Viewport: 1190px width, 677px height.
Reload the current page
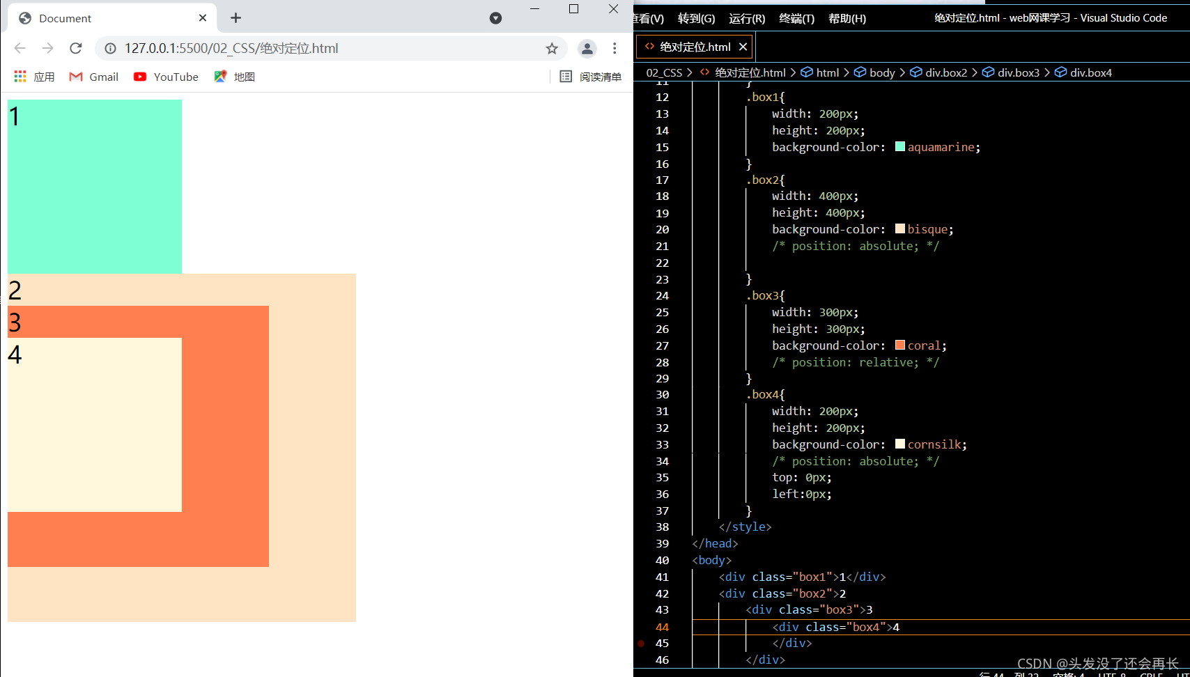point(76,48)
